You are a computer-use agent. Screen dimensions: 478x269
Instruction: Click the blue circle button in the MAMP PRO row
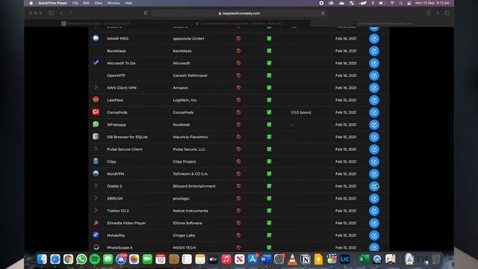[374, 39]
